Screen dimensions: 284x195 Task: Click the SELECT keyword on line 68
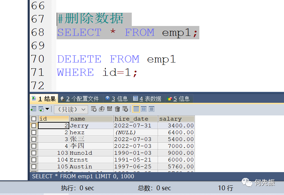[79, 33]
